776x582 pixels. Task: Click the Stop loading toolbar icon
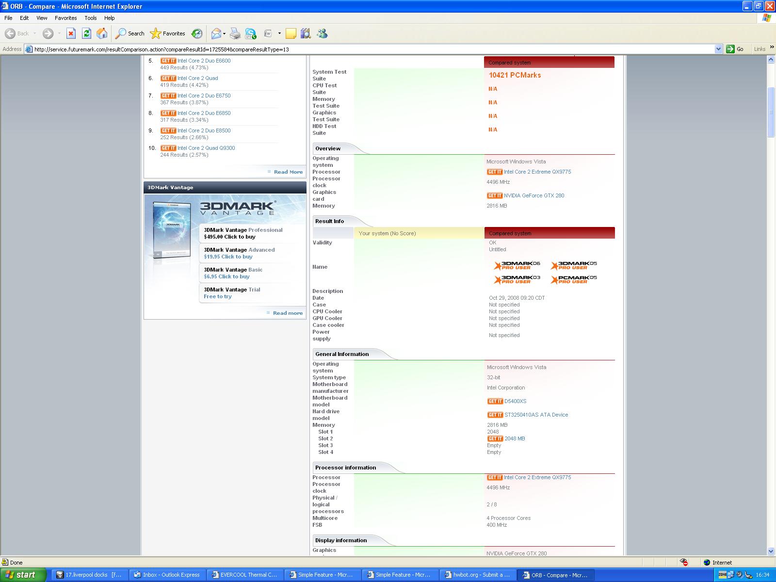coord(71,33)
